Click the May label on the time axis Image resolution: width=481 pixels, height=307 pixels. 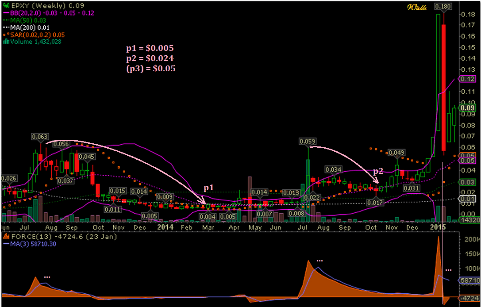tap(255, 227)
